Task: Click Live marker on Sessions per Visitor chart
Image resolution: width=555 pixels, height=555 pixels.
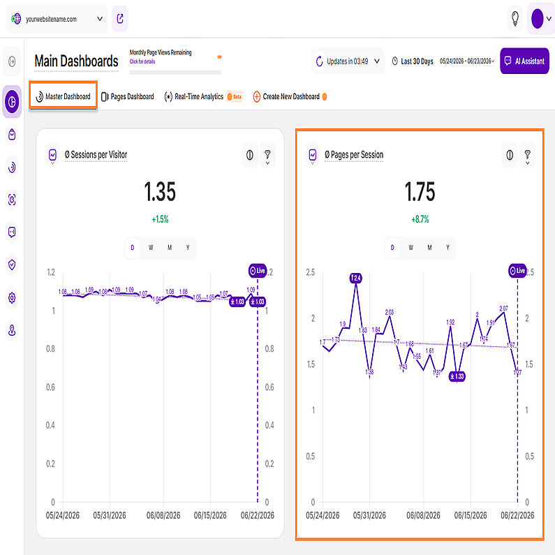Action: 258,271
